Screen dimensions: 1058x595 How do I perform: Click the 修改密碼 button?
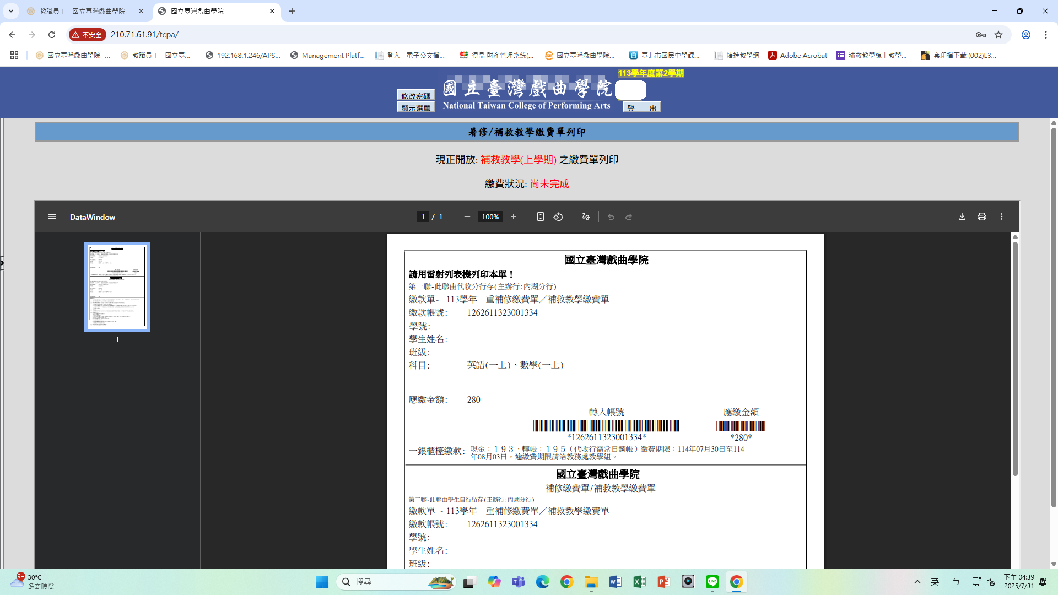point(415,96)
